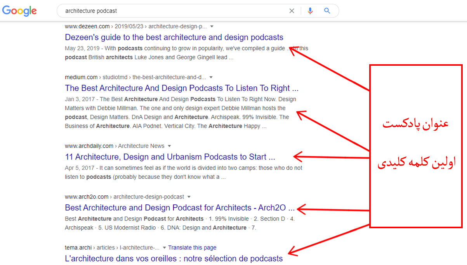Screen dimensions: 467x265
Task: Click the www.arch2o.com breadcrumb URL
Action: point(87,197)
